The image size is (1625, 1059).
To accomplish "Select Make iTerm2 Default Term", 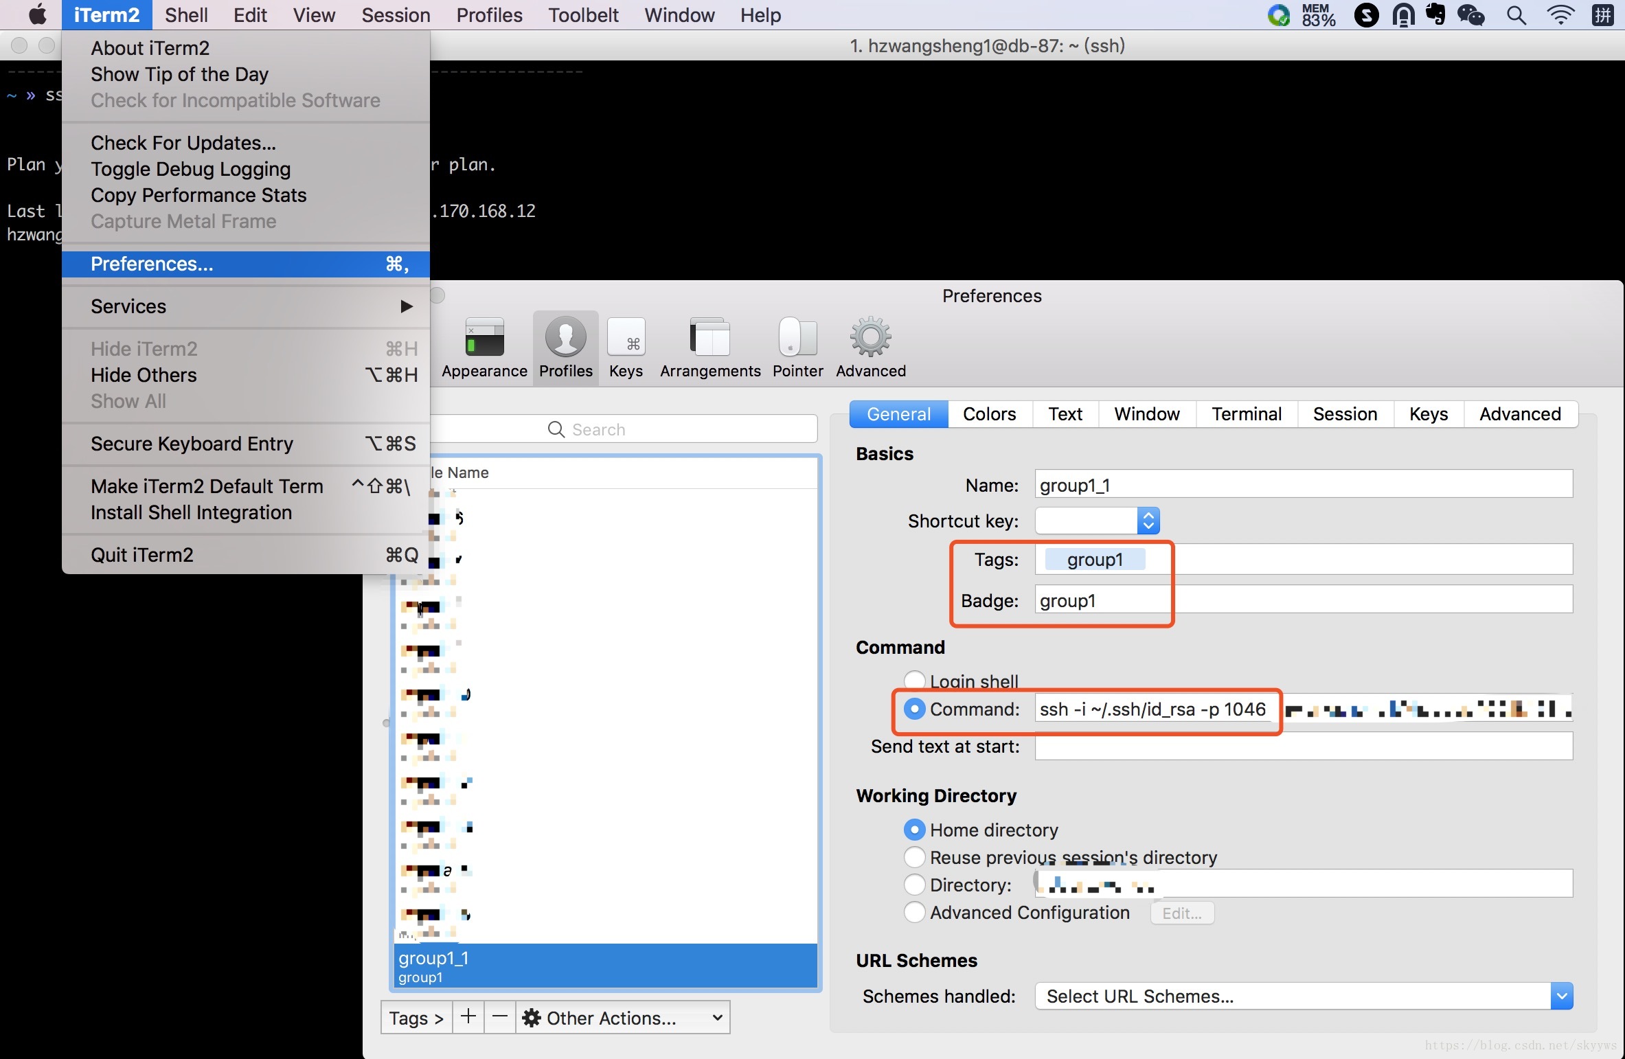I will 245,486.
